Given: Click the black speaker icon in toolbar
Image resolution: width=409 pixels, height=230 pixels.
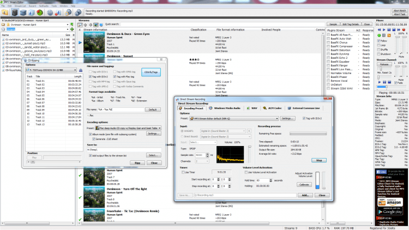Looking at the screenshot, I should 15,12.
